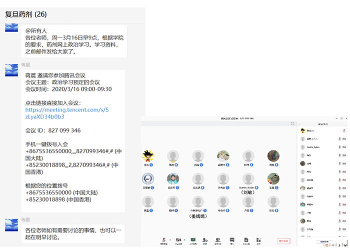Open the Invite participants icon
The height and width of the screenshot is (250, 350).
(205, 241)
